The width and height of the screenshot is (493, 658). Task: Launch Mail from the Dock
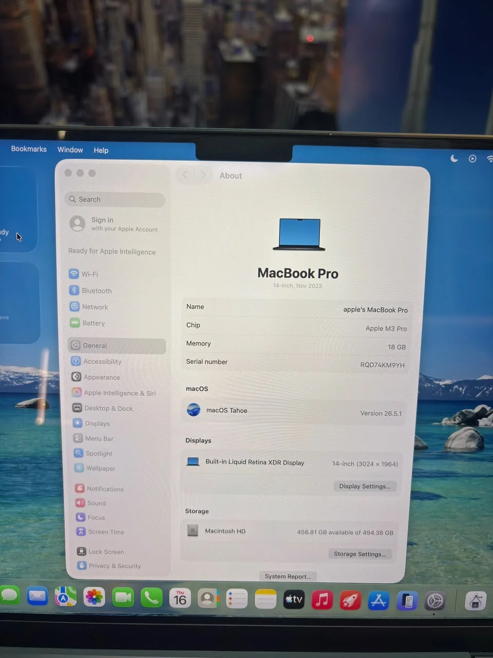point(37,596)
